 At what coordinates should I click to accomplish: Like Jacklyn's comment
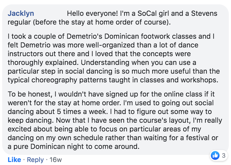coord(14,160)
